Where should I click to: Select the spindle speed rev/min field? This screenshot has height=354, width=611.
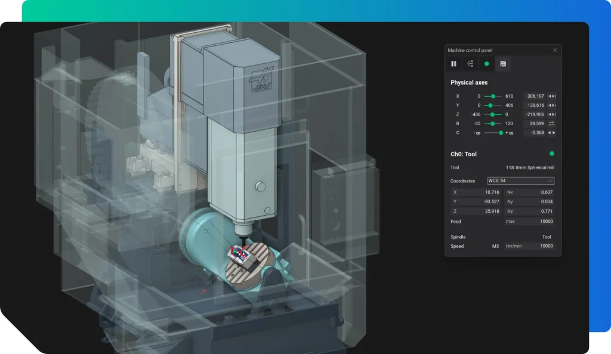pos(529,246)
